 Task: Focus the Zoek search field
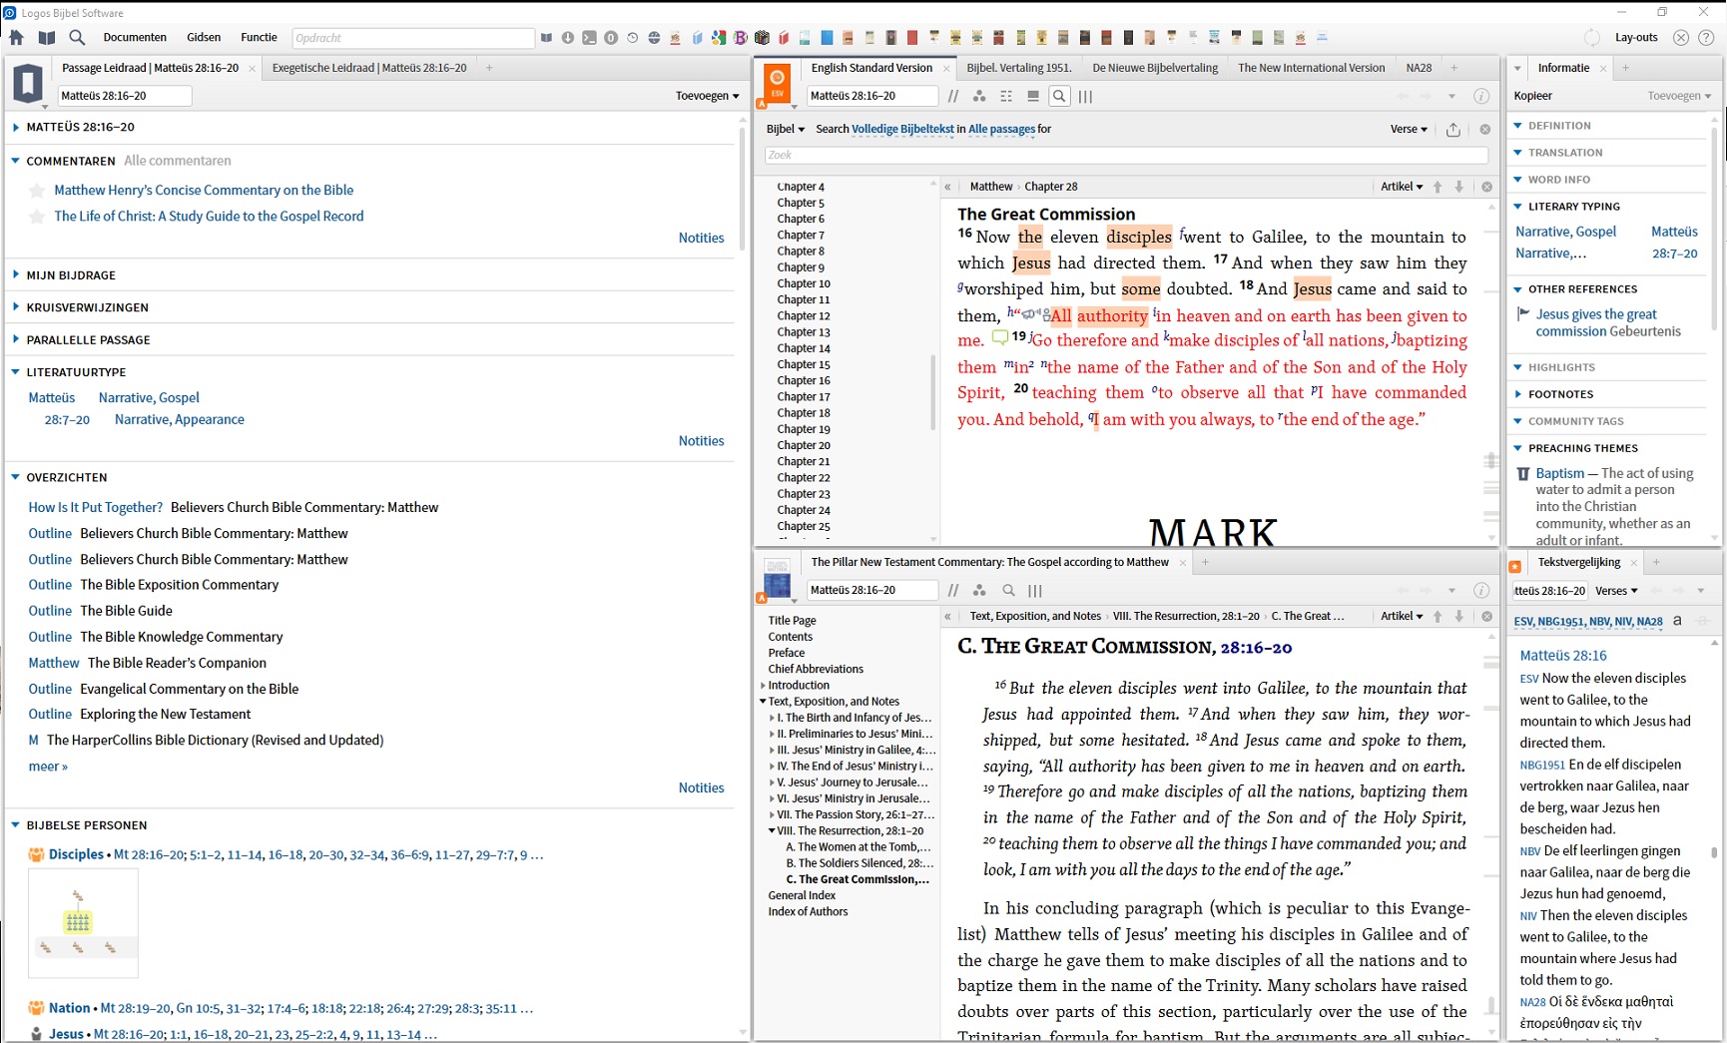click(x=1126, y=155)
